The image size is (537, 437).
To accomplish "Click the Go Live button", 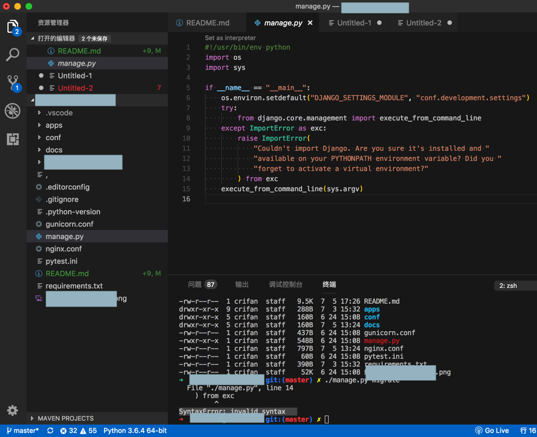I will (x=492, y=431).
